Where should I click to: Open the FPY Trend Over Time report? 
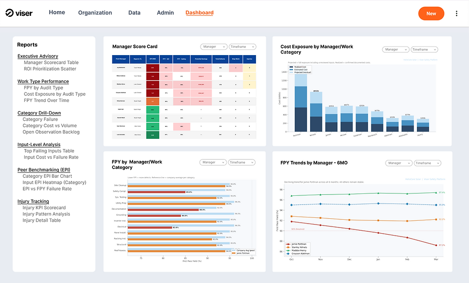tap(46, 101)
